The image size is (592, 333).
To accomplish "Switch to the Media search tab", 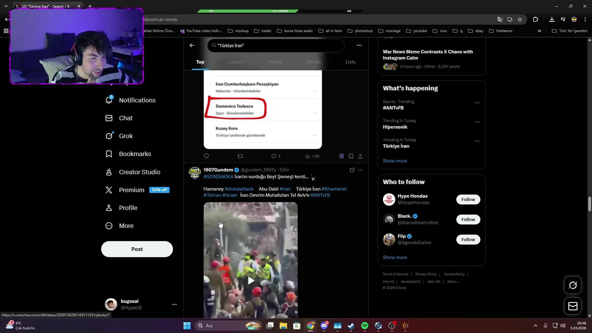I will 314,62.
